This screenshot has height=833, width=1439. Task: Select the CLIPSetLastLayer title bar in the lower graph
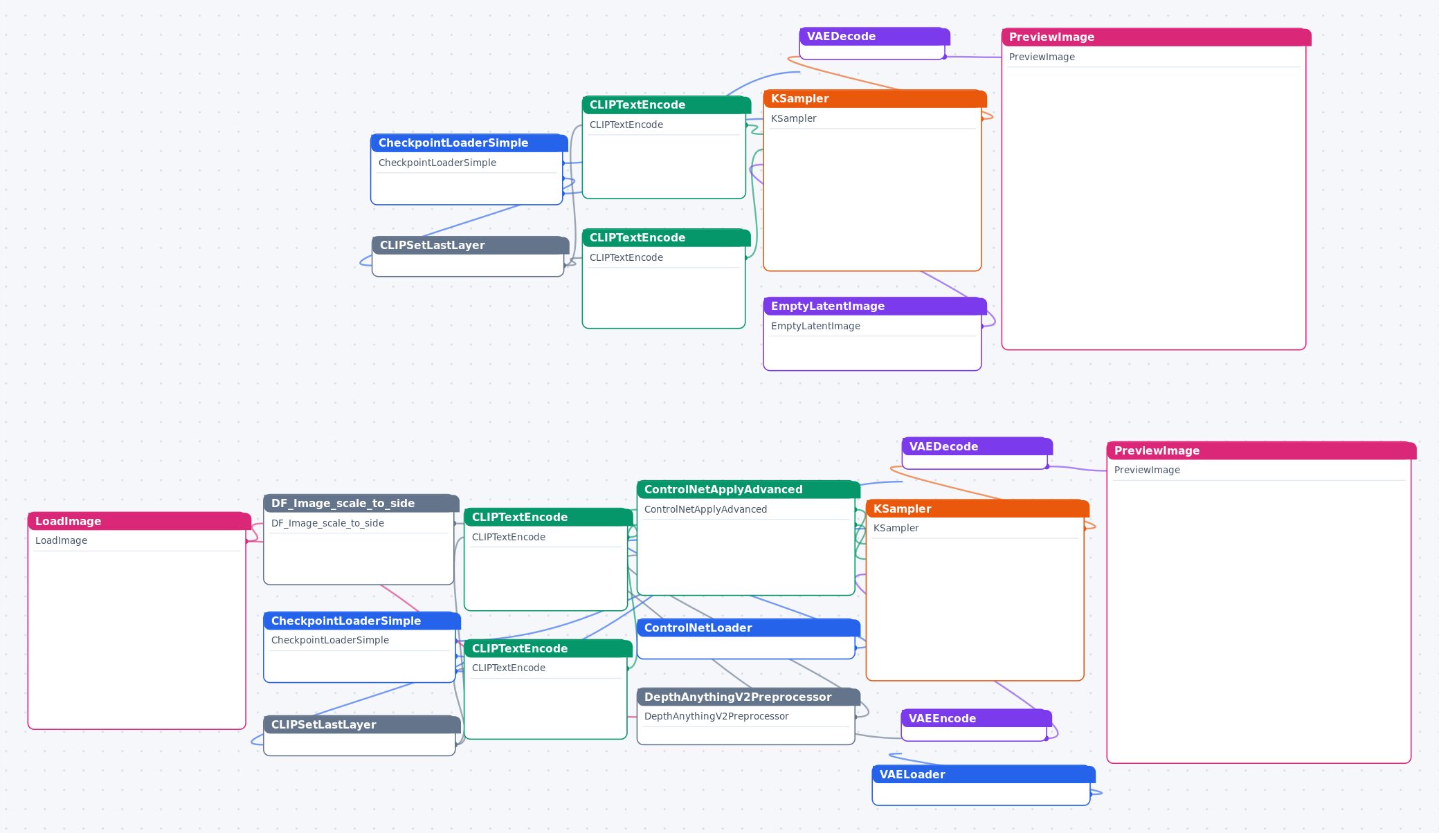[x=362, y=724]
